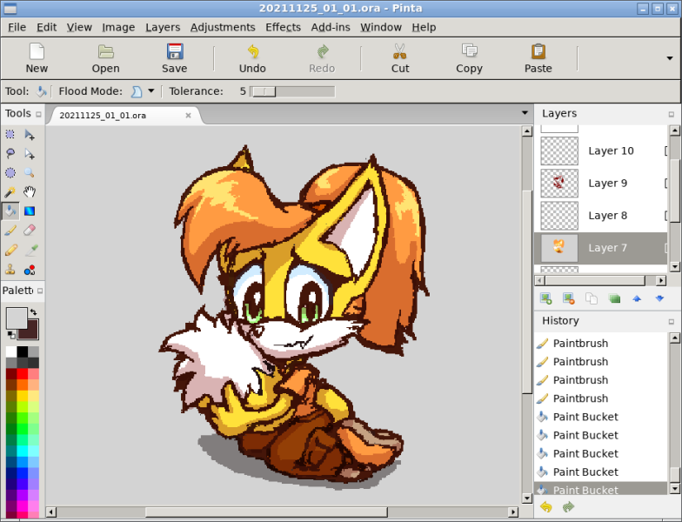This screenshot has width=682, height=522.
Task: Select the Rectangle Select tool
Action: (10, 134)
